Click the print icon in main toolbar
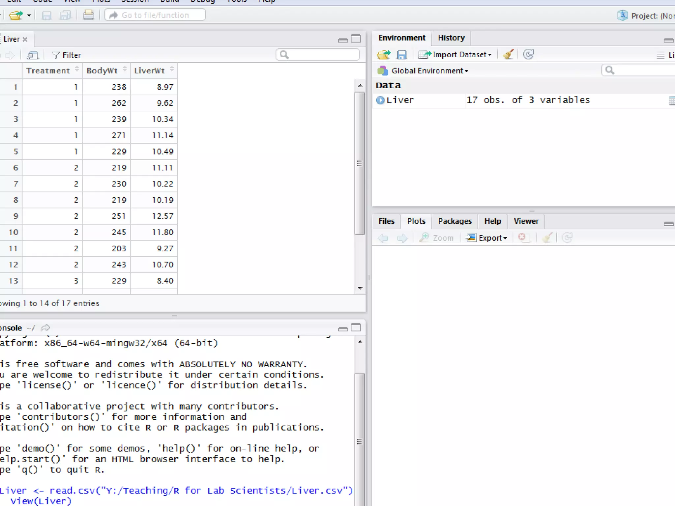Image resolution: width=675 pixels, height=506 pixels. (88, 15)
